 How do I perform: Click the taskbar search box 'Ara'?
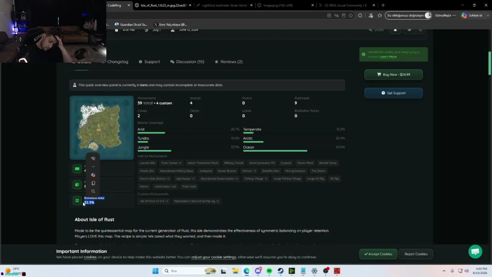[x=190, y=271]
